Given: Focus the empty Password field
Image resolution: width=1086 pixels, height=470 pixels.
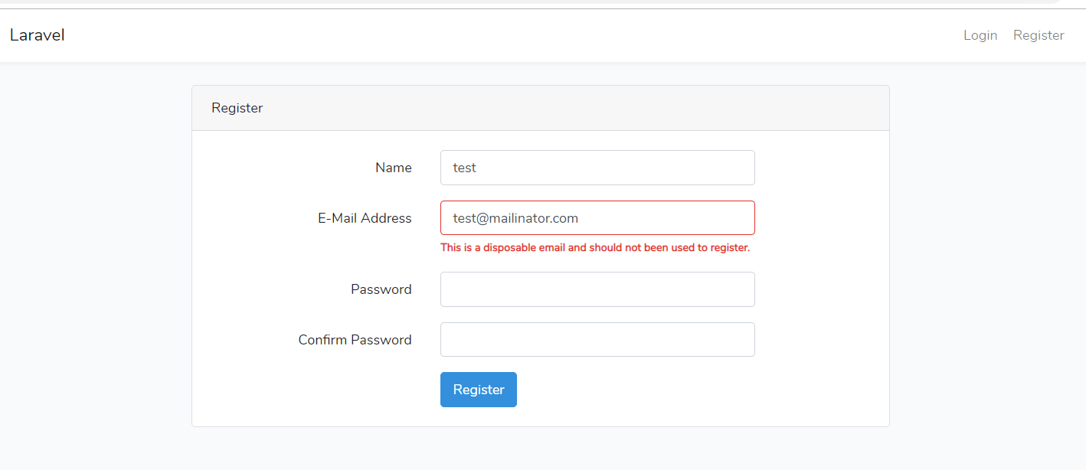Looking at the screenshot, I should (597, 289).
